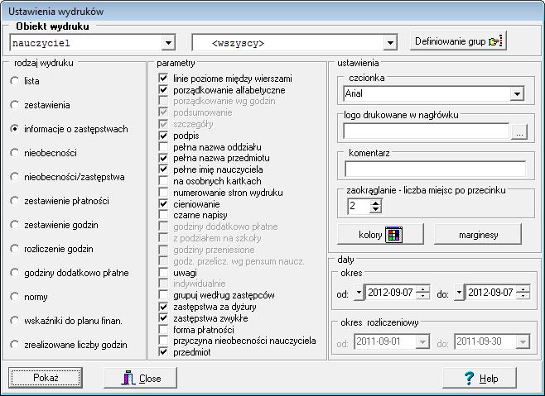
Task: Open Help
Action: (480, 378)
